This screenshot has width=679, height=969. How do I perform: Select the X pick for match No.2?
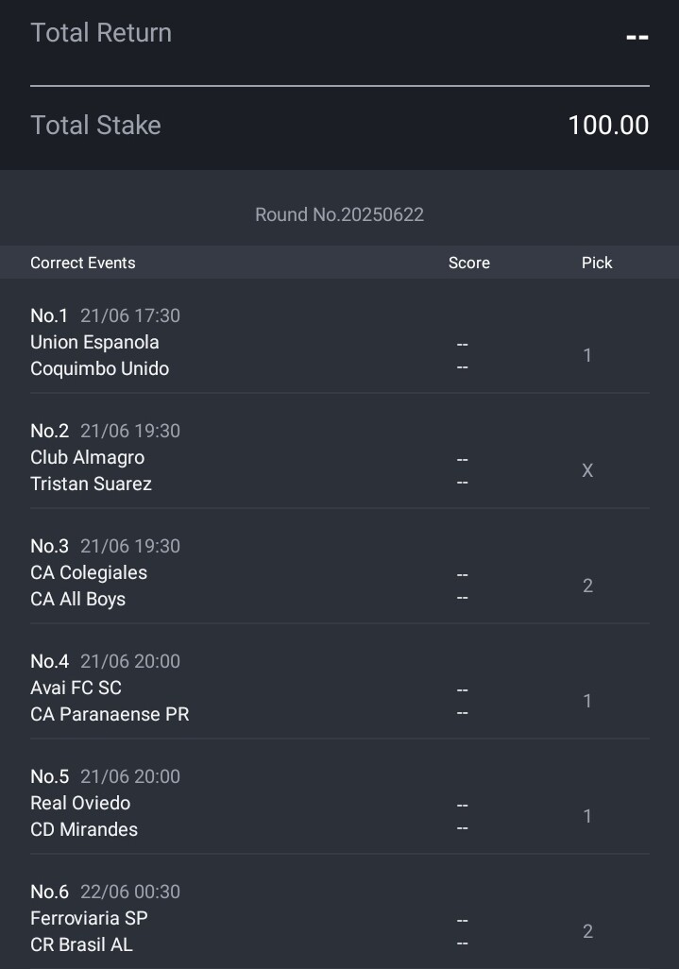coord(587,470)
